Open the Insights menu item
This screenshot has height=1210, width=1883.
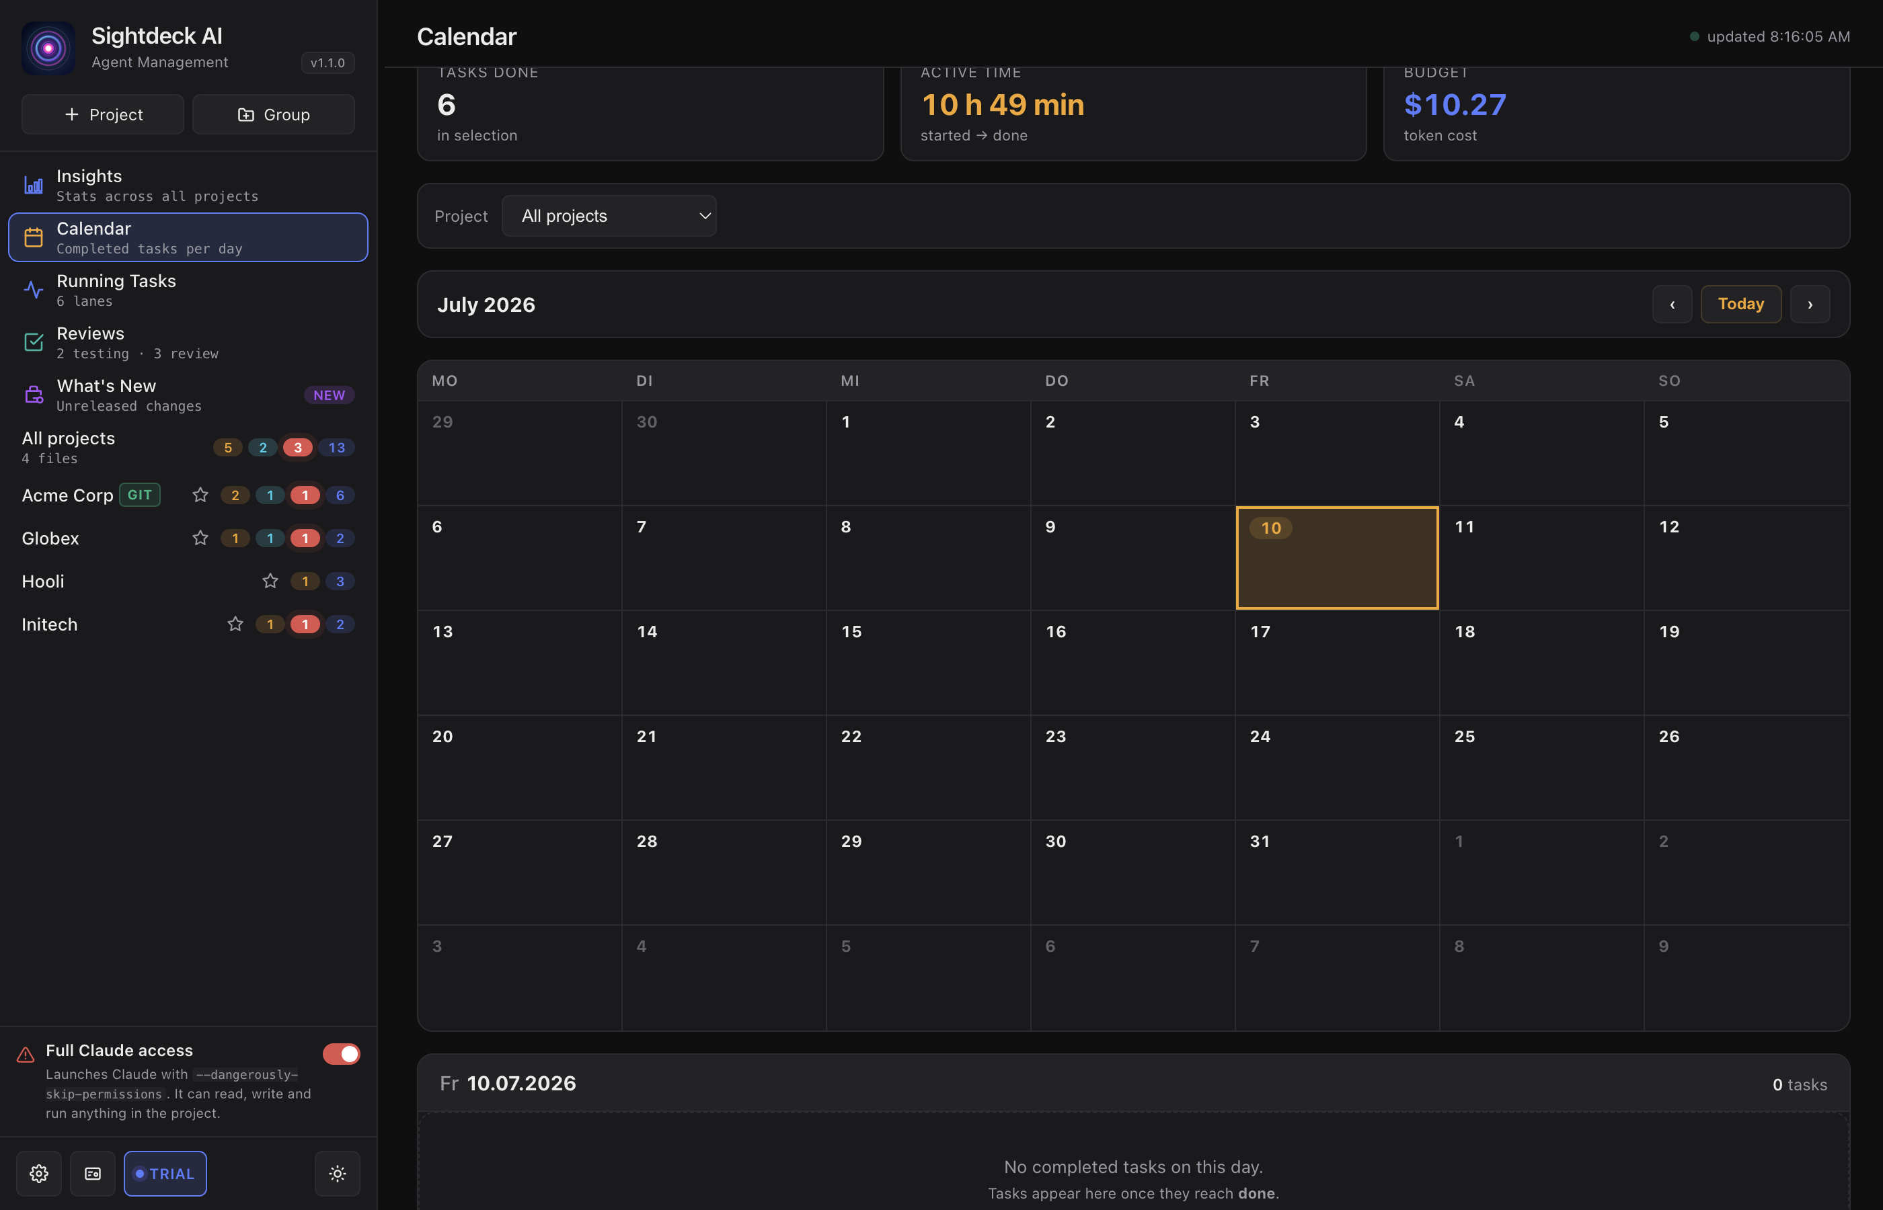tap(188, 186)
